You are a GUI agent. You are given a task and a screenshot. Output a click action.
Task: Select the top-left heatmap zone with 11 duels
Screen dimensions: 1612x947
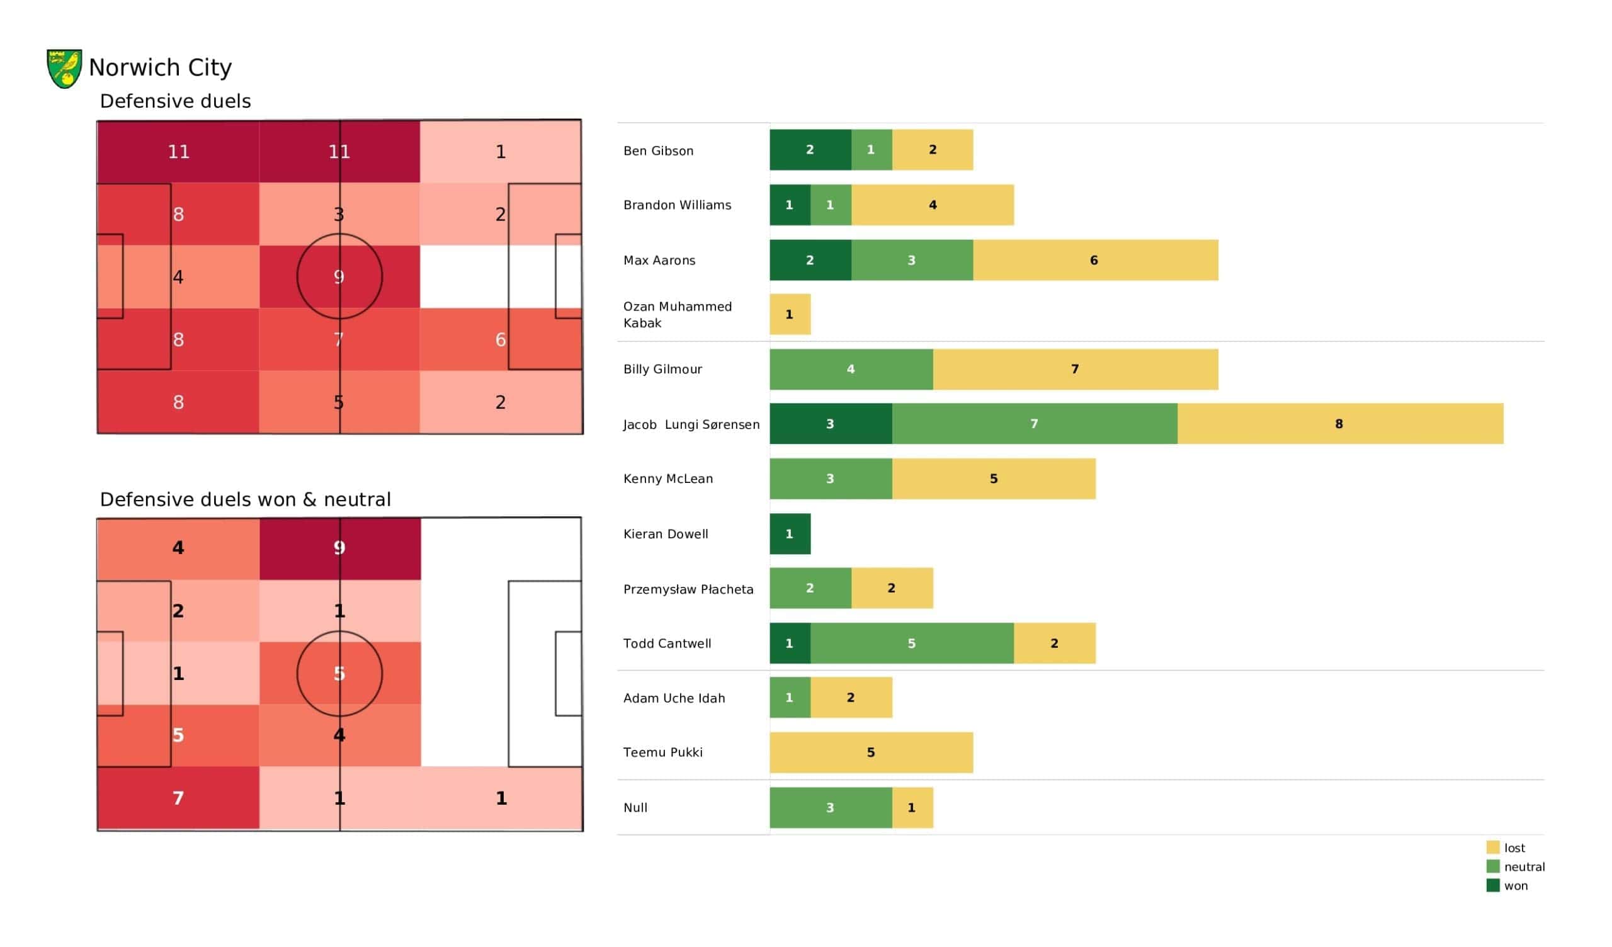click(178, 152)
